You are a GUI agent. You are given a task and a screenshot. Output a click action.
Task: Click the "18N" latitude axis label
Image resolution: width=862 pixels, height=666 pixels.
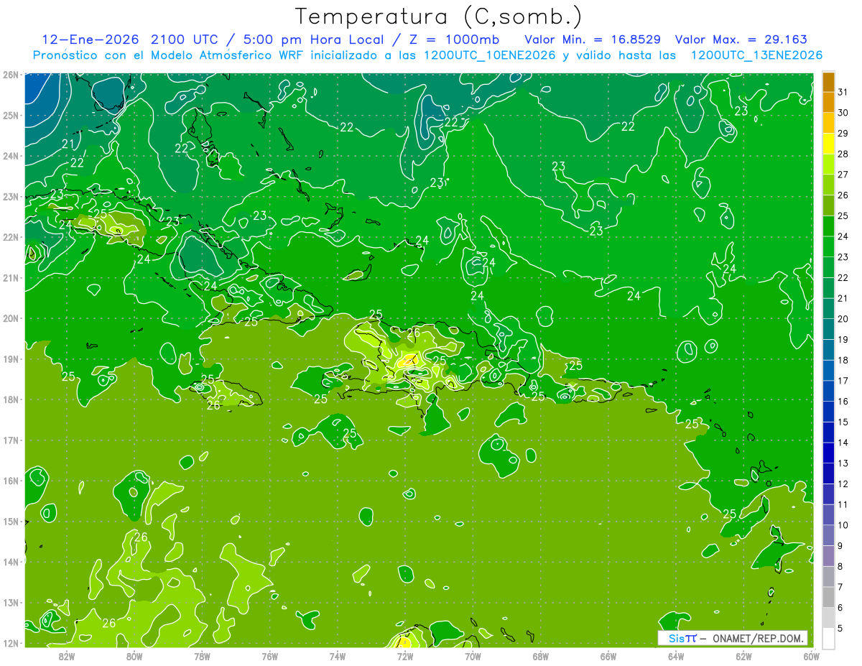[10, 399]
